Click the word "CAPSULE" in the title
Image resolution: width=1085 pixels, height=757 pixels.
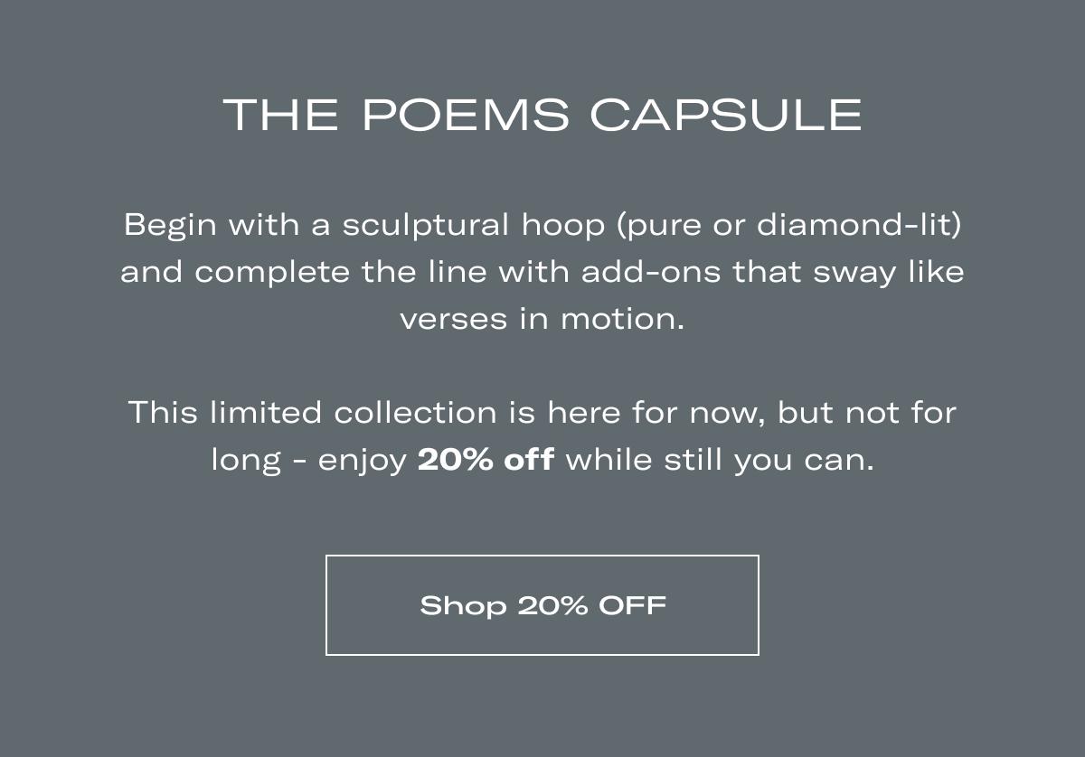[726, 115]
